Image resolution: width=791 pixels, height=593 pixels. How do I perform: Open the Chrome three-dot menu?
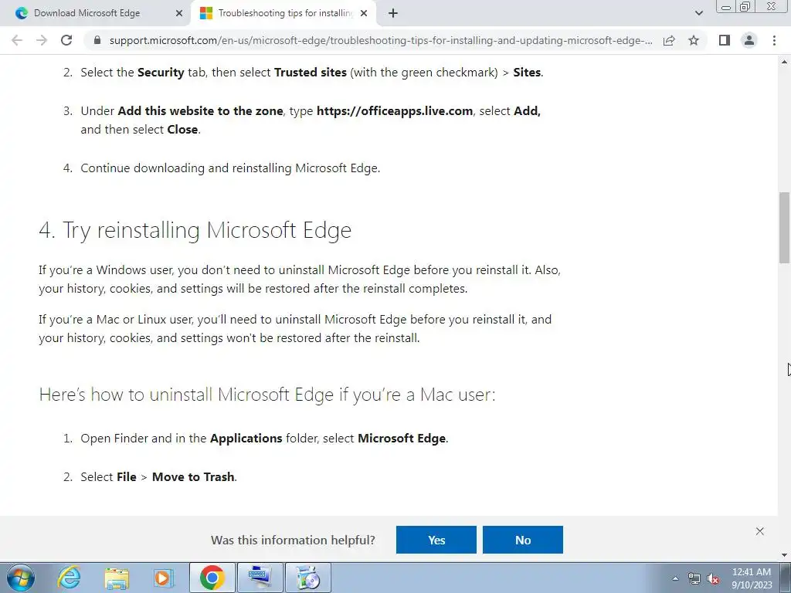(x=774, y=40)
